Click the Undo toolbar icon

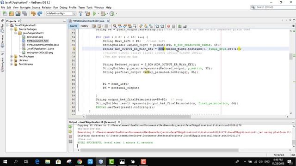tap(33, 13)
